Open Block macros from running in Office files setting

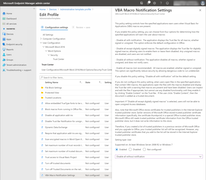coord(64,109)
